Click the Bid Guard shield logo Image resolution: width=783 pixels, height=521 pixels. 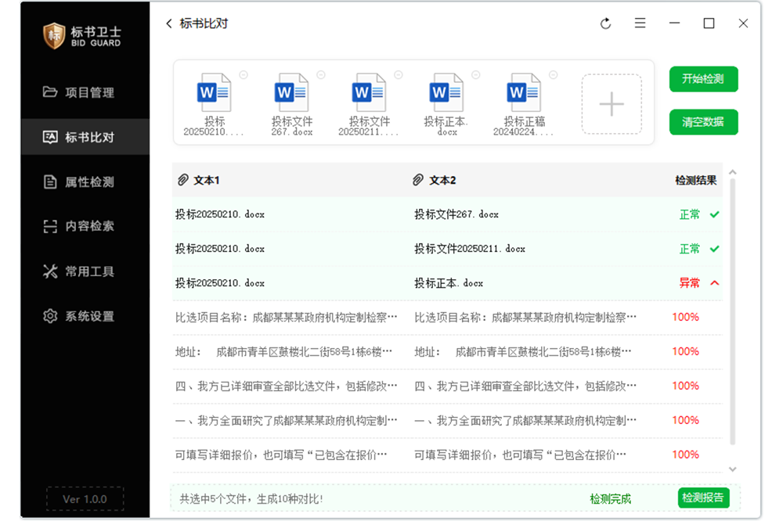point(54,35)
